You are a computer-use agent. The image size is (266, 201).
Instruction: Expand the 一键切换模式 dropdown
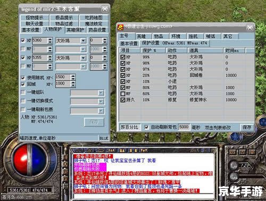pos(101,102)
